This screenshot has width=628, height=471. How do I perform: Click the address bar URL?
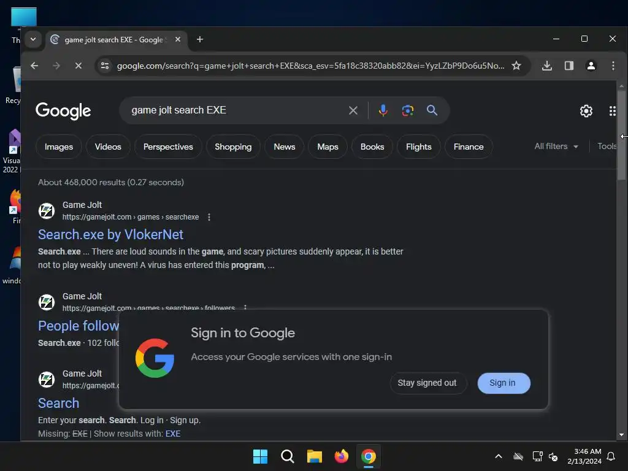pyautogui.click(x=310, y=66)
